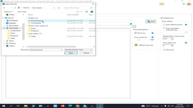Select Desktop in navigation tree

12,23
